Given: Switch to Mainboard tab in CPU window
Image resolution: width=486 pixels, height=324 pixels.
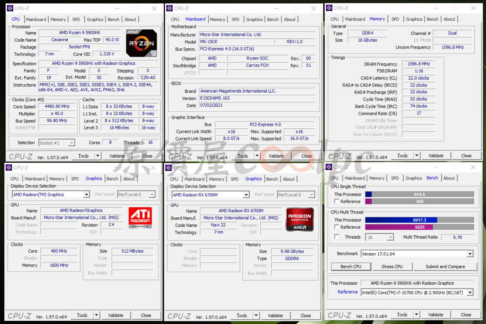Looking at the screenshot, I should point(36,20).
